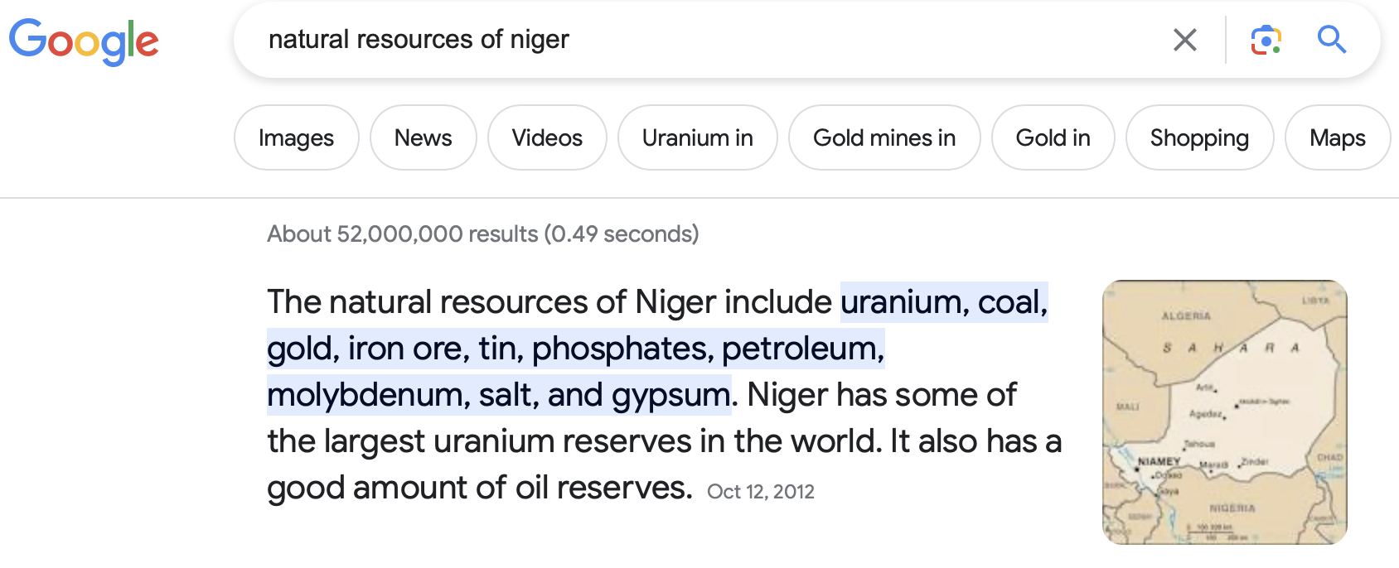Image resolution: width=1399 pixels, height=568 pixels.
Task: Choose the 'Gold mines in' suggestion chip
Action: pyautogui.click(x=883, y=137)
